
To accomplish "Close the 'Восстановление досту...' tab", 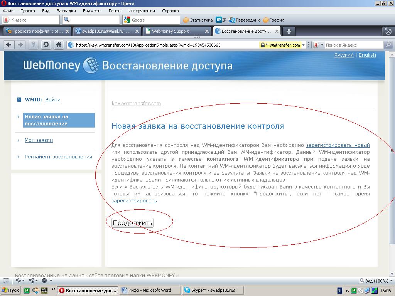I will click(x=277, y=31).
